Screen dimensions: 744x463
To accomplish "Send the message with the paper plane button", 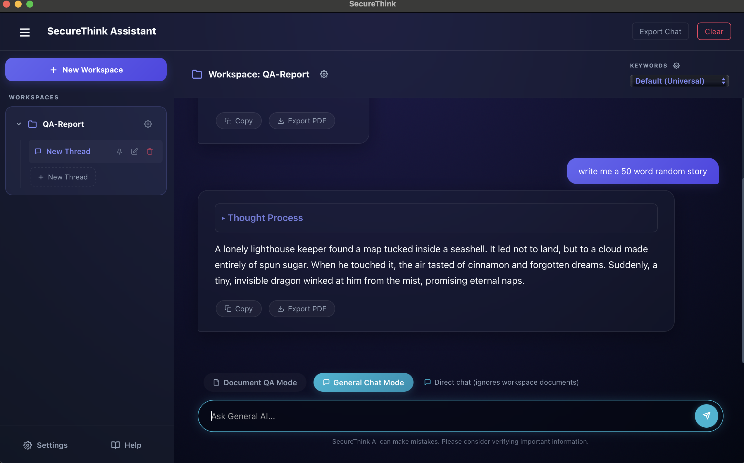I will click(706, 416).
